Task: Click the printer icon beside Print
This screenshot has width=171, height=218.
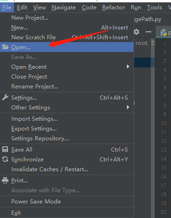Action: [5, 181]
